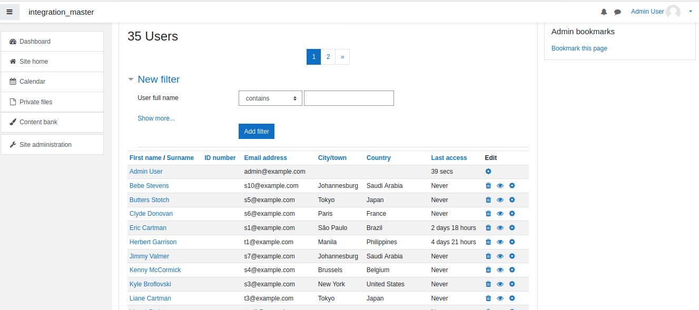The height and width of the screenshot is (310, 699).
Task: Delete user Butters Stotch
Action: (x=488, y=200)
